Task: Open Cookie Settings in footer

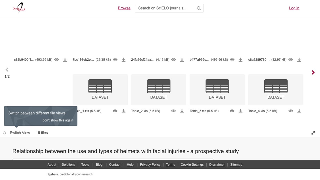Action: pos(192,164)
